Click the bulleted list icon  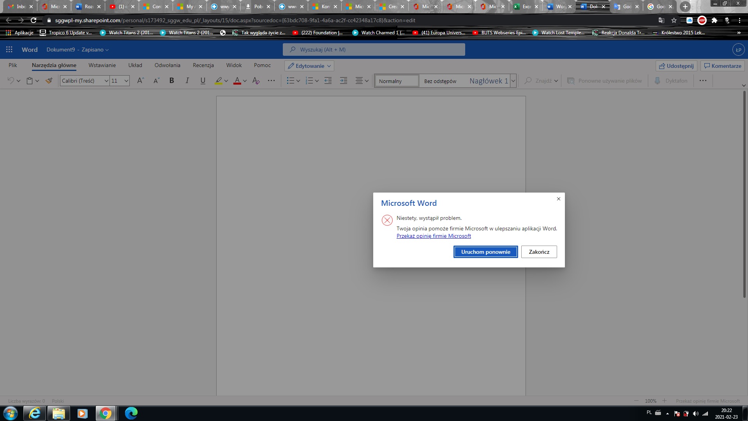click(290, 81)
